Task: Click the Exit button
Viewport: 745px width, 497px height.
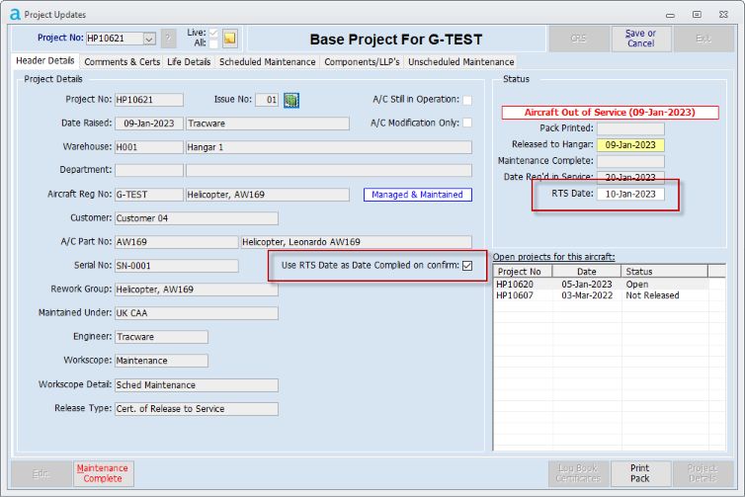Action: (704, 39)
